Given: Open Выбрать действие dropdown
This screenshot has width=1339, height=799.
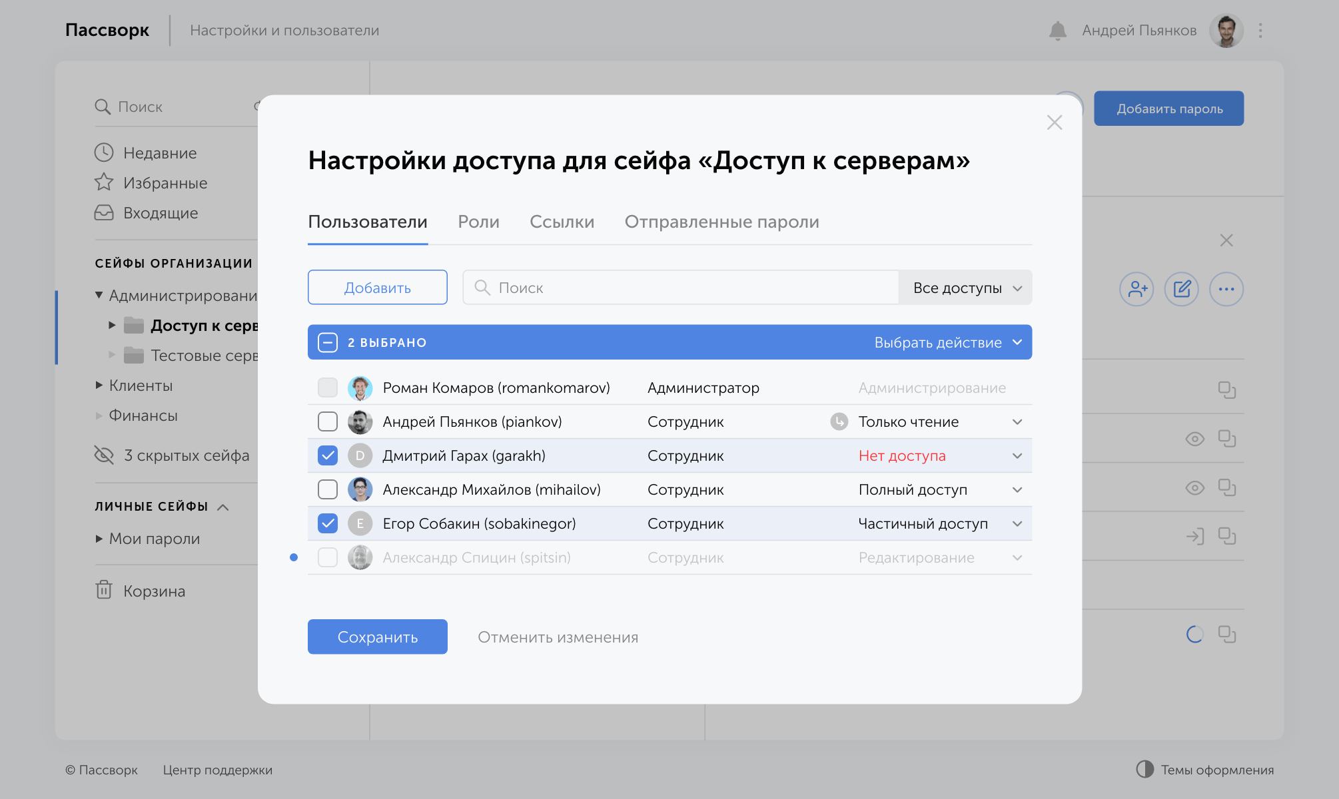Looking at the screenshot, I should pos(947,342).
